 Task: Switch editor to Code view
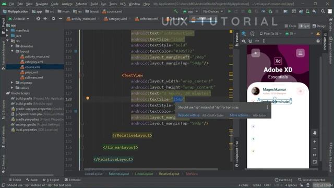tap(290, 26)
